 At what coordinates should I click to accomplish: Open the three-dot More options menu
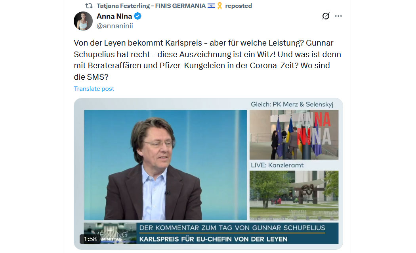338,16
